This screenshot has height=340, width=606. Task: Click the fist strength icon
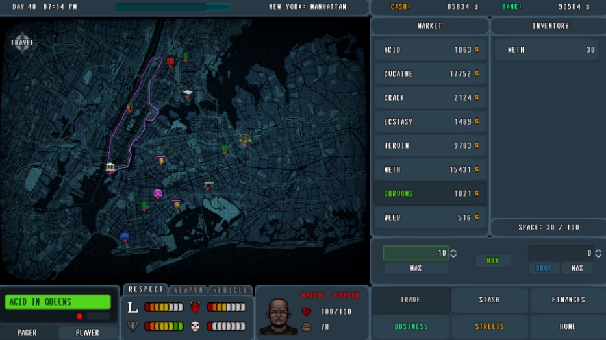coord(307,327)
